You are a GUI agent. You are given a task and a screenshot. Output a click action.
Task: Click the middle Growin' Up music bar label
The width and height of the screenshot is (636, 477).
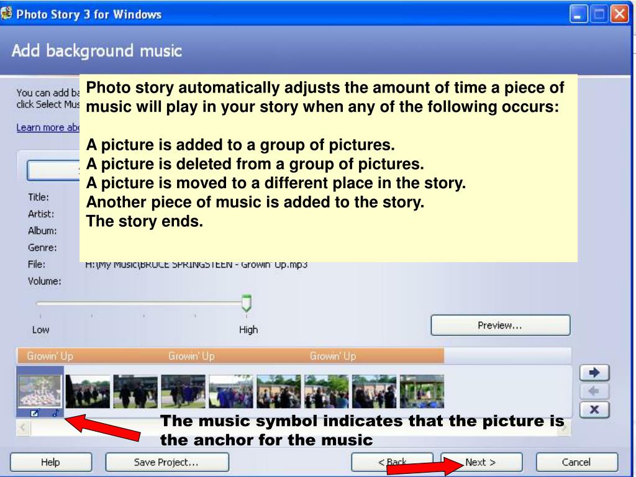[x=191, y=356]
